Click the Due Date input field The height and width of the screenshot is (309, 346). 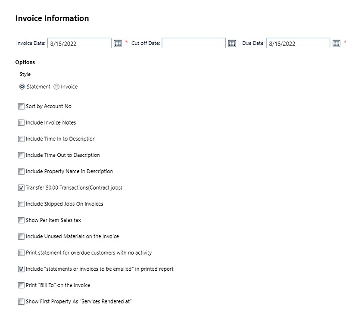[x=298, y=43]
